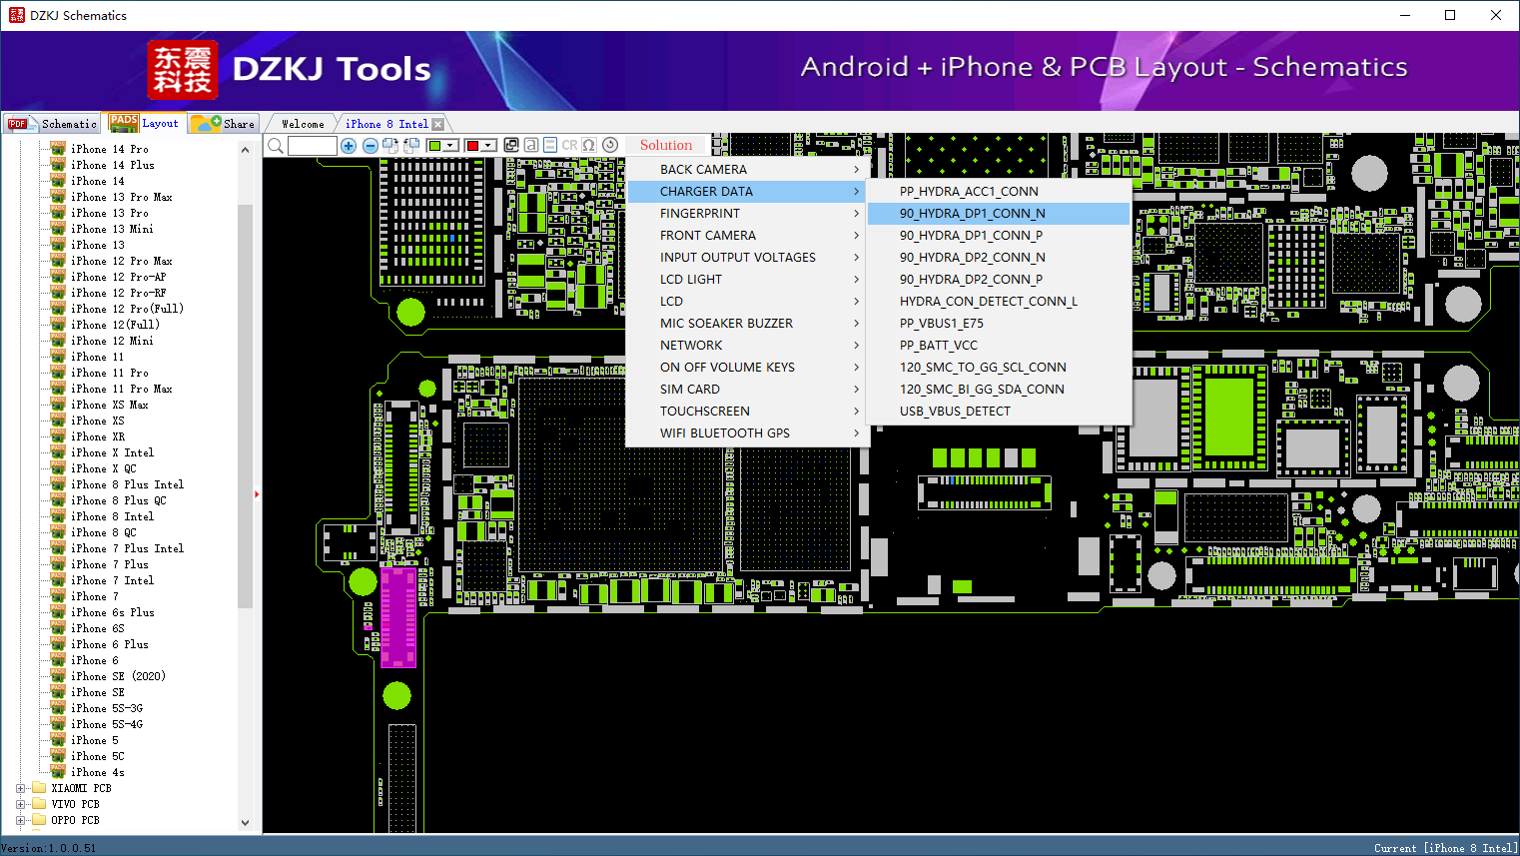Select TOUCHSCREEN in the Solution menu
1520x856 pixels.
point(747,412)
